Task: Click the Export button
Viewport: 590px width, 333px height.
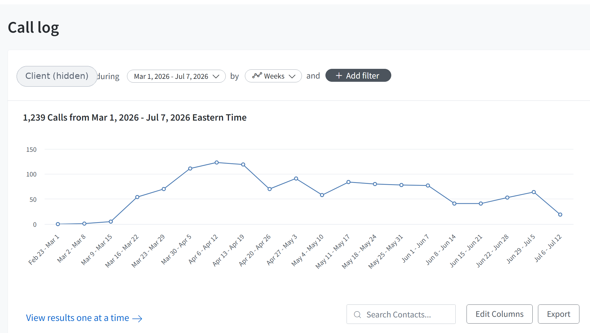Action: pos(559,314)
